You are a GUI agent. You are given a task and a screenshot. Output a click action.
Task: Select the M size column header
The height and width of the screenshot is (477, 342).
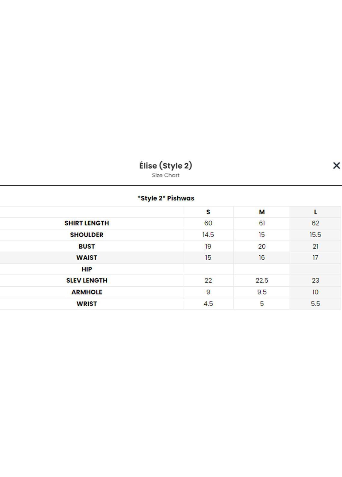tap(262, 212)
